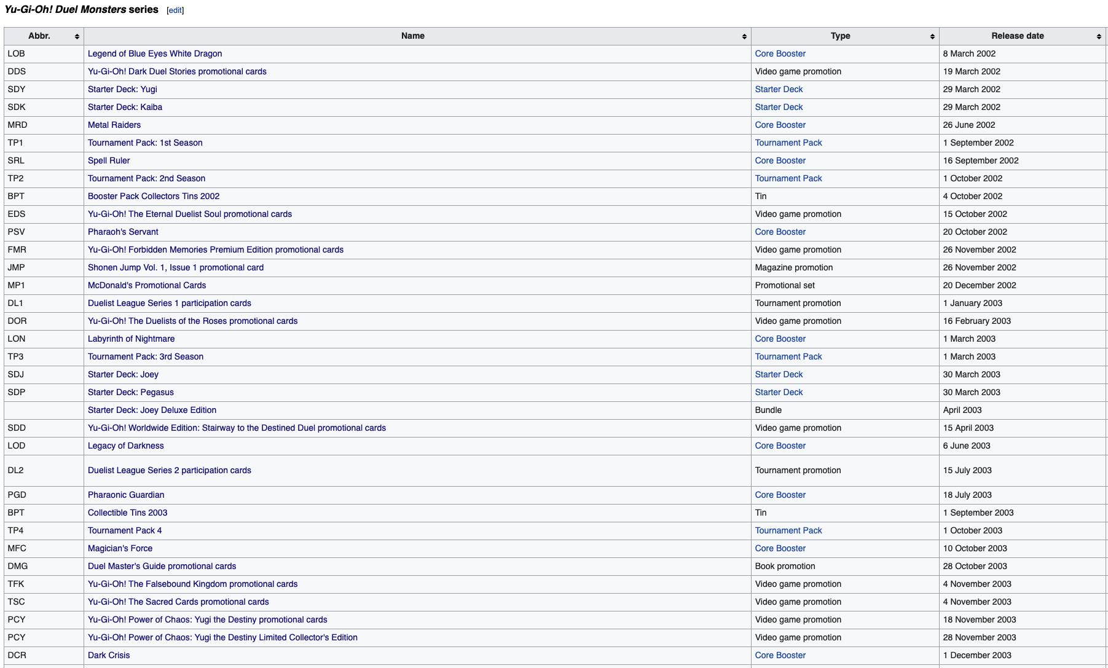Open Duelist League Series 2 participation cards
This screenshot has height=668, width=1108.
(170, 471)
